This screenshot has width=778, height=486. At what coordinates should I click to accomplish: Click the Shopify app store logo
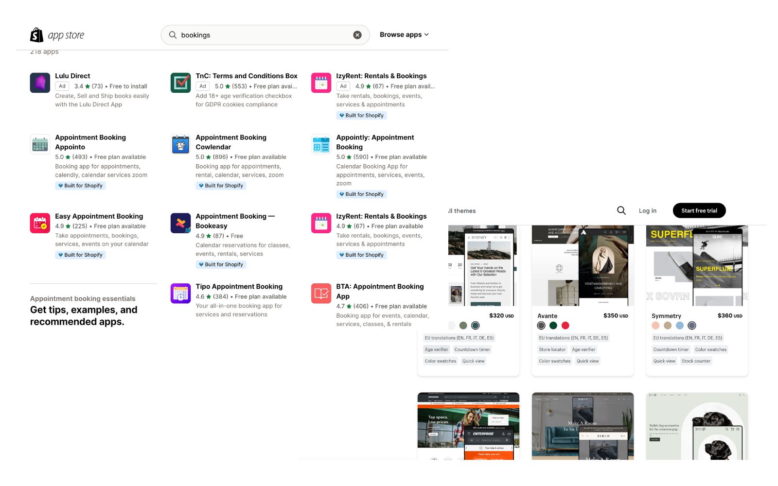click(x=57, y=35)
